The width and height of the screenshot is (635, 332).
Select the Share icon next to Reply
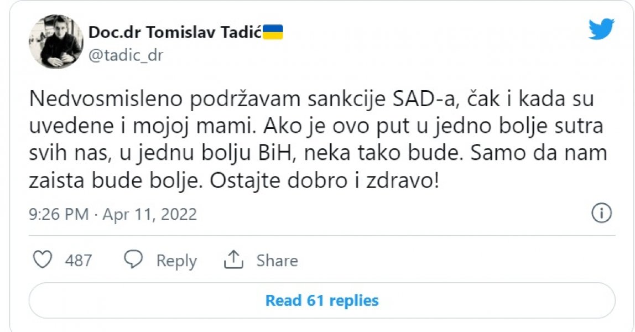tap(234, 259)
